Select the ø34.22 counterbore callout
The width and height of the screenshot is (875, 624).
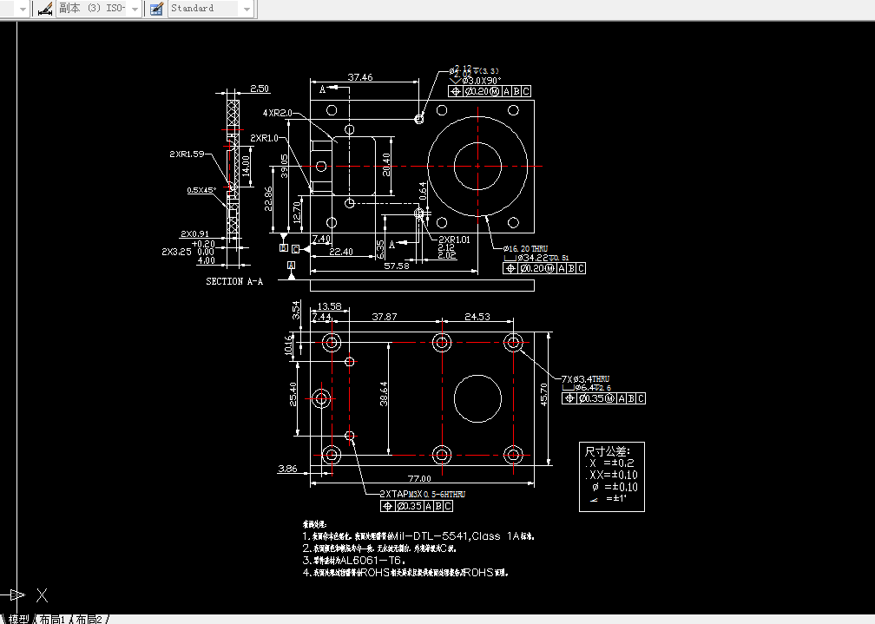point(536,257)
